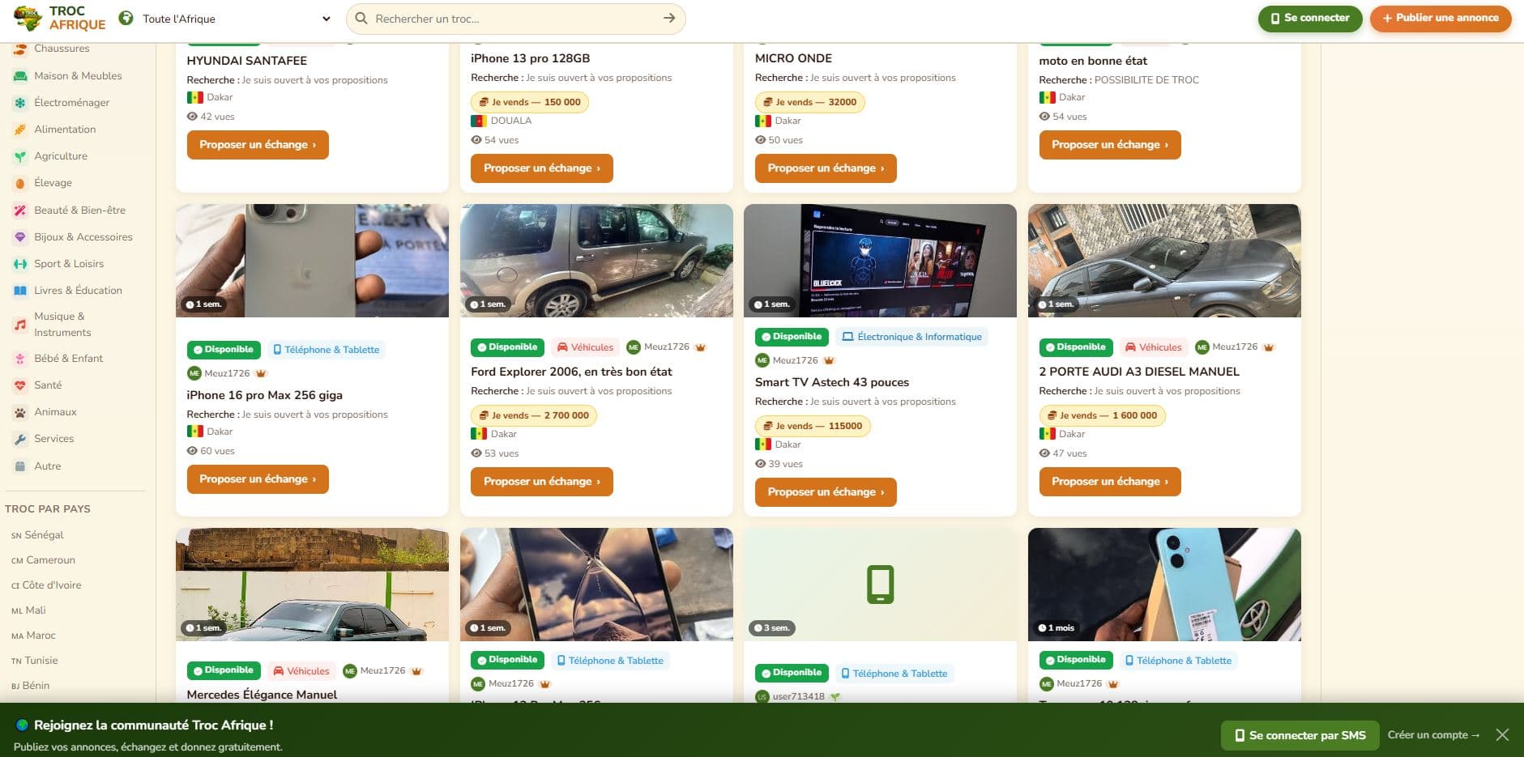Click the globe icon beside Toute l'Afrique
Screen dimensions: 1524x757
tap(126, 18)
